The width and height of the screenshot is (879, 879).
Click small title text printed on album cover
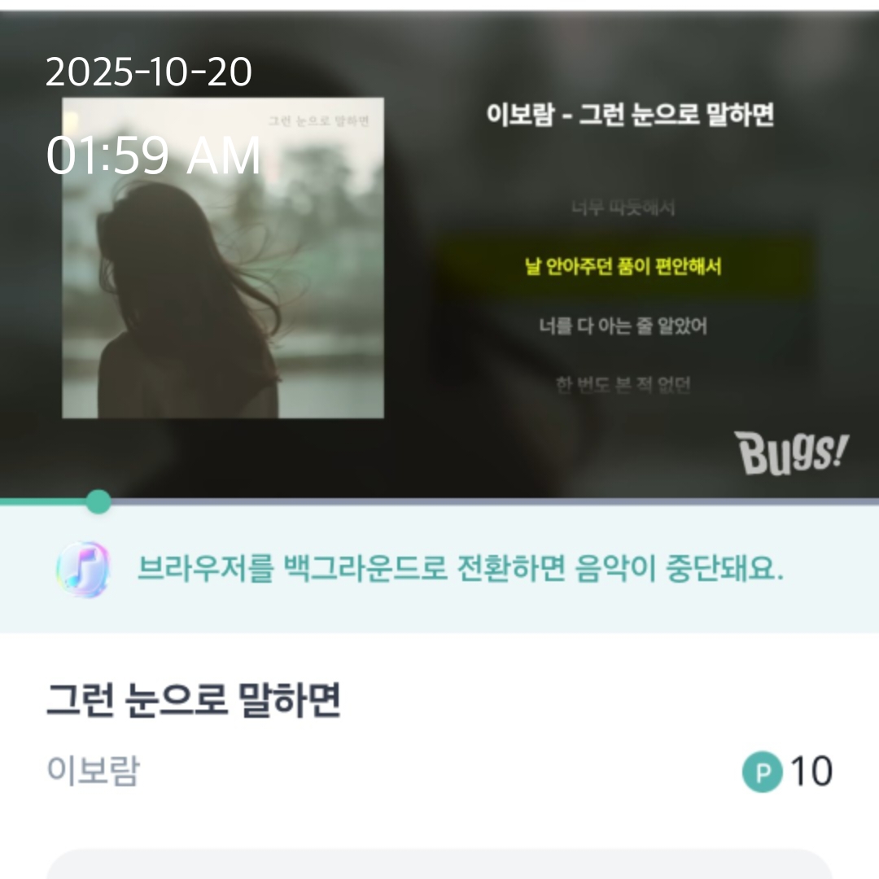318,120
